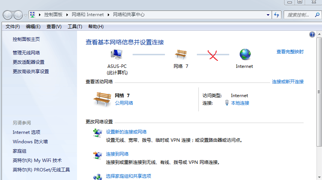
Task: Open the 查看(V) menu
Action: tap(54, 27)
